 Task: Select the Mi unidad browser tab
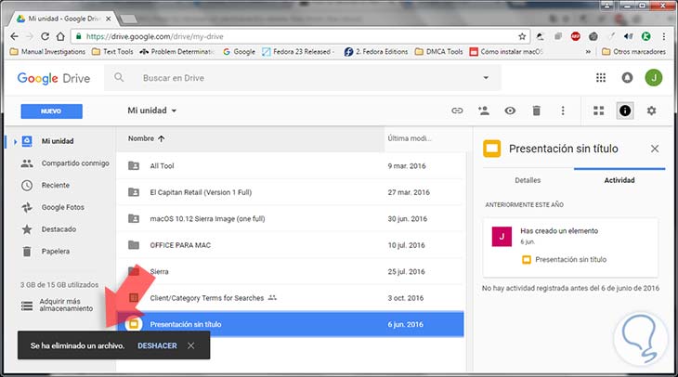[63, 19]
